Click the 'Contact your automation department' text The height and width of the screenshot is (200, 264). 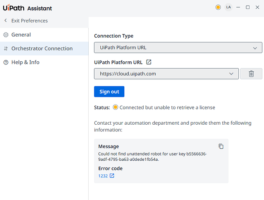pos(173,126)
